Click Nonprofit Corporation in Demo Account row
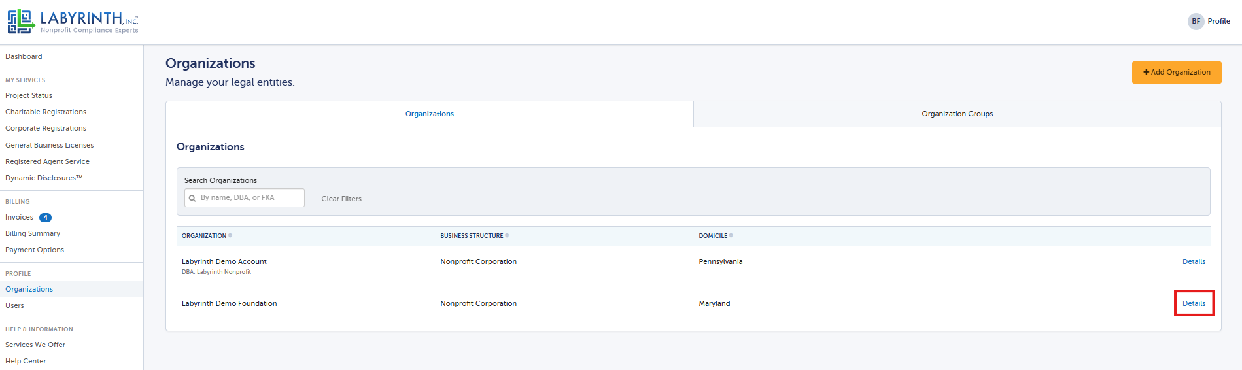Screen dimensions: 1242x370 click(x=478, y=261)
